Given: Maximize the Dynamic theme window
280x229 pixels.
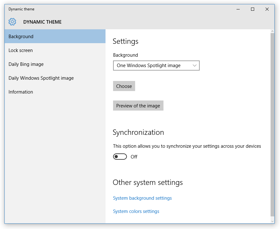Looking at the screenshot, I should click(x=253, y=9).
